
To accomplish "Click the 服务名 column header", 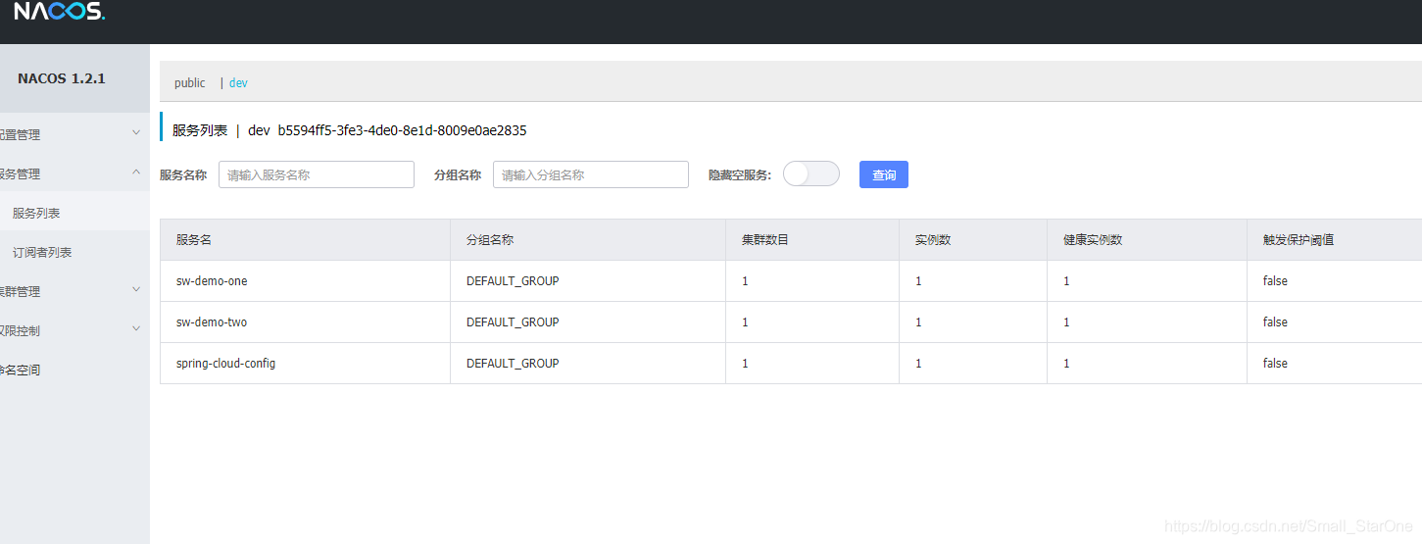I will [194, 240].
